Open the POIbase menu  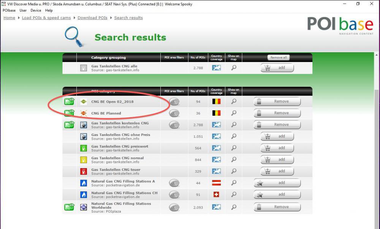(9, 10)
